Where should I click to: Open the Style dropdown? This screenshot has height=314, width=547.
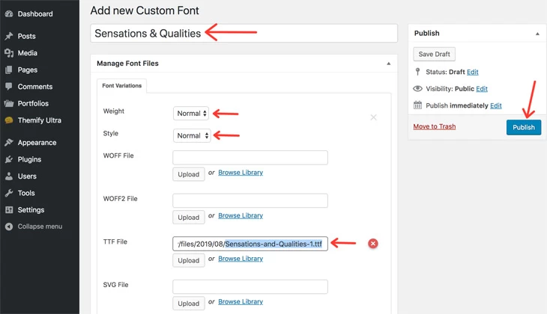(x=192, y=136)
